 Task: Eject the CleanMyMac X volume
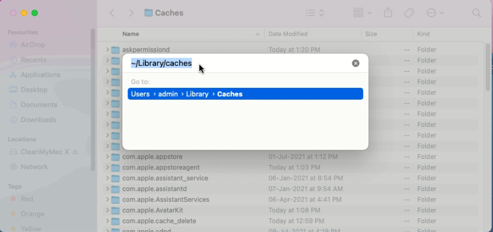75,152
